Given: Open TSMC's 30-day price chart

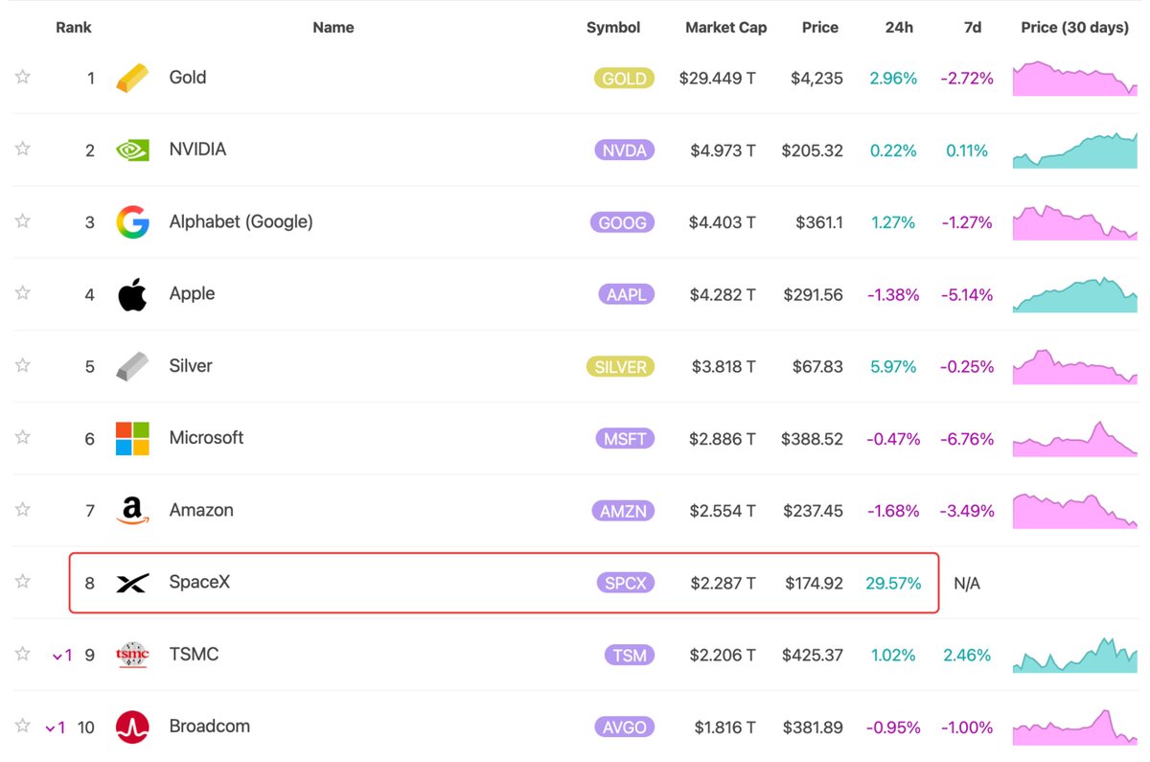Looking at the screenshot, I should point(1075,655).
